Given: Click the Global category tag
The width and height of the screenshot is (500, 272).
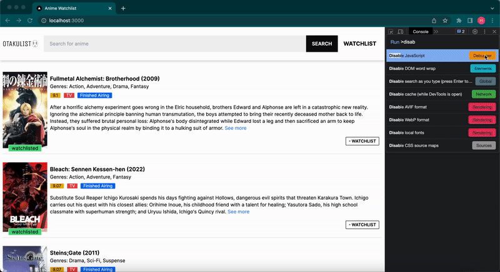Looking at the screenshot, I should [x=486, y=81].
